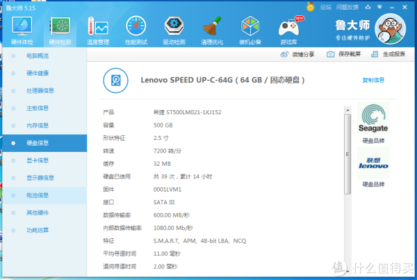417x280 pixels.
Task: Click usage value 共 39 次，累计 14 小时
Action: (183, 177)
